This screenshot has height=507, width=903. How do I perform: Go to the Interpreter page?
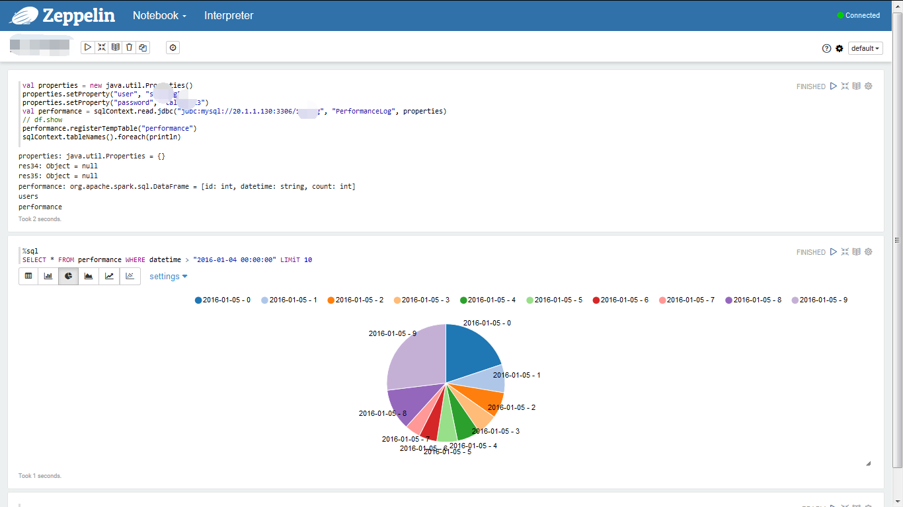[229, 15]
